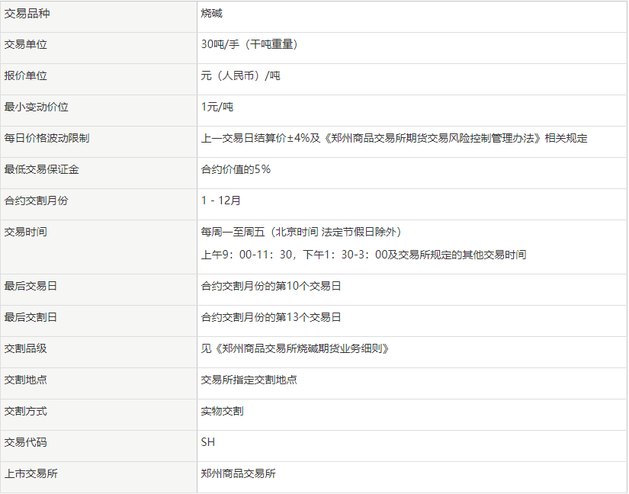This screenshot has height=494, width=629.
Task: Click the 交易所指定交割地点 value
Action: pos(249,380)
